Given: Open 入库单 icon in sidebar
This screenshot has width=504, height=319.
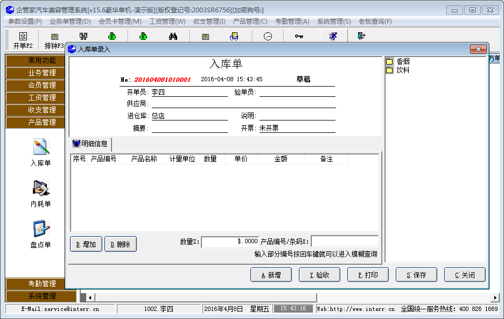Looking at the screenshot, I should [41, 152].
